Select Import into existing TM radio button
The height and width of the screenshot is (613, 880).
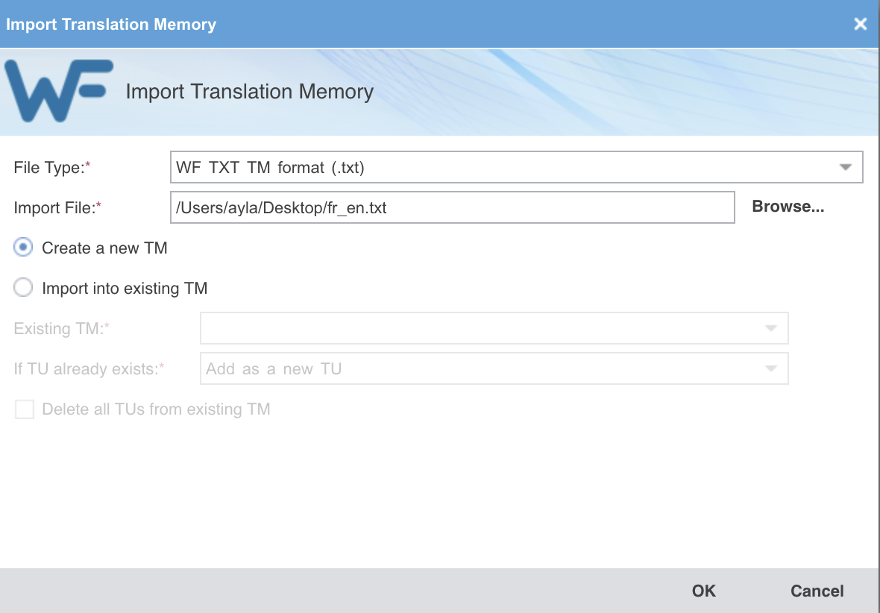pos(23,287)
